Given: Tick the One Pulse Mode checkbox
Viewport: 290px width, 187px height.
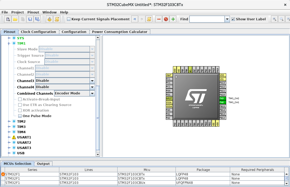Looking at the screenshot, I should point(20,116).
